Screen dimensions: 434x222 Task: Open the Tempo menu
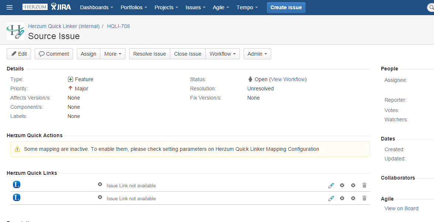point(247,7)
